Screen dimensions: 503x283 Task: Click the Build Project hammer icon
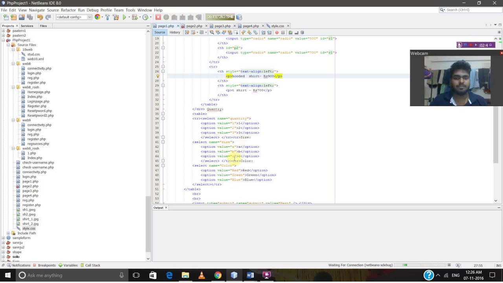coord(107,17)
